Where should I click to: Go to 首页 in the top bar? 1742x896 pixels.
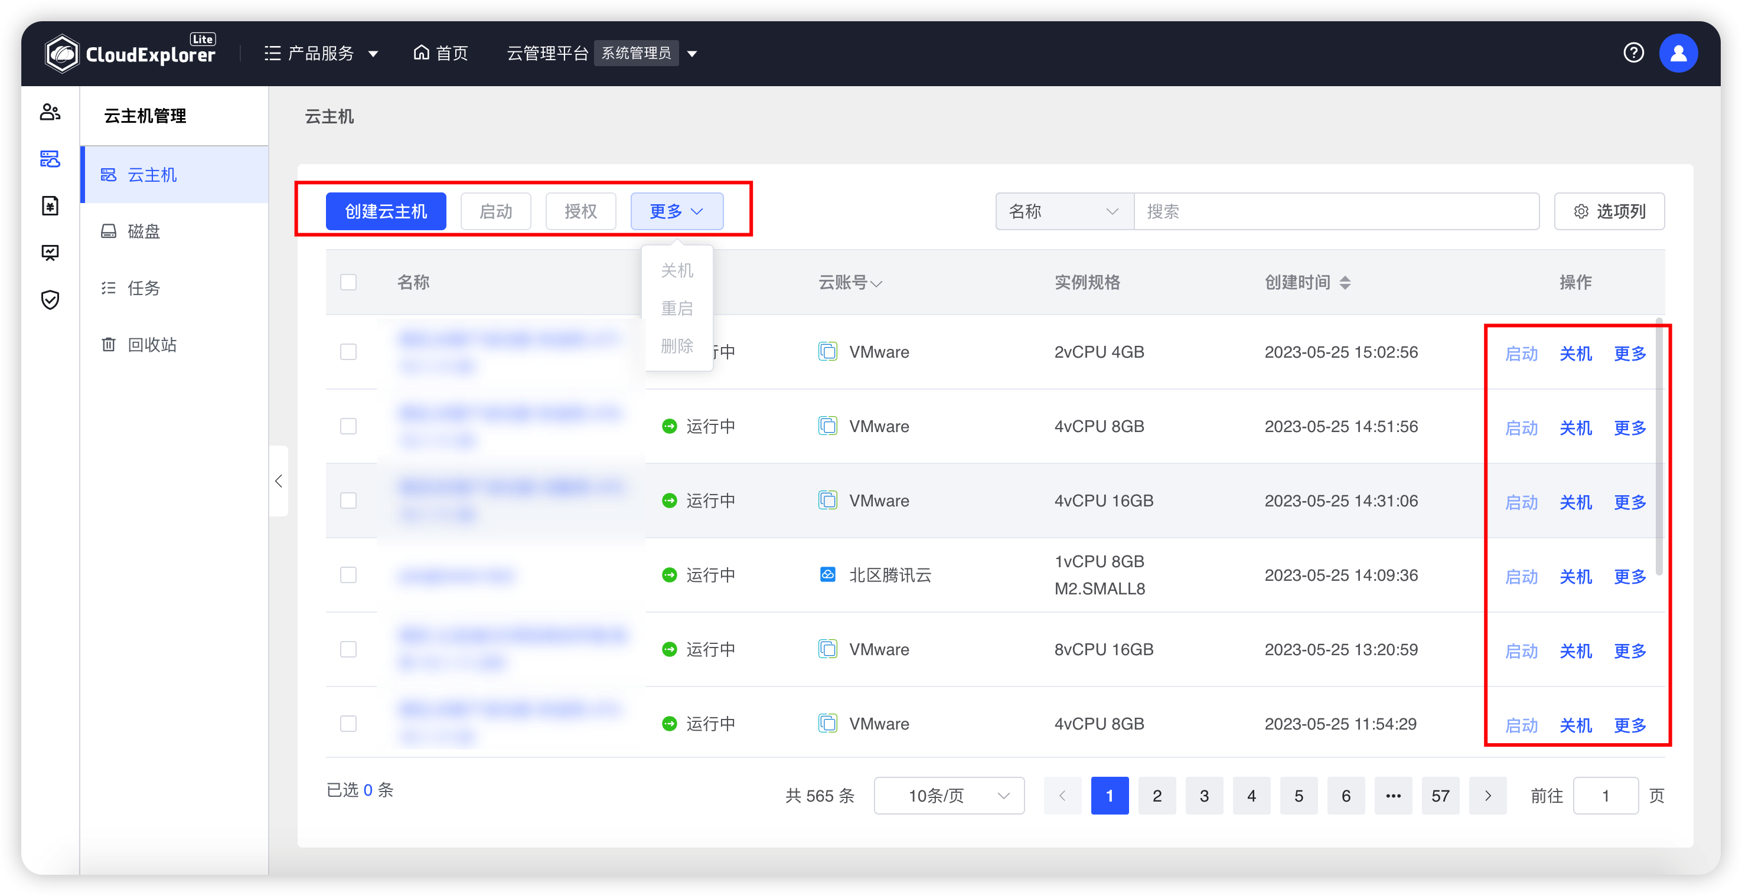(x=441, y=53)
